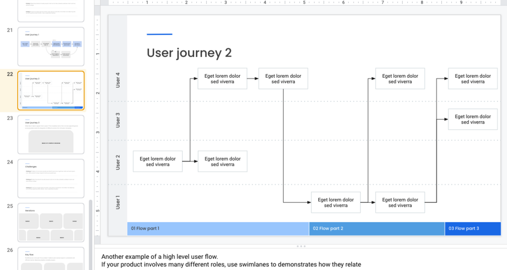Select the User 3 swimlane label
507x270 pixels.
118,120
